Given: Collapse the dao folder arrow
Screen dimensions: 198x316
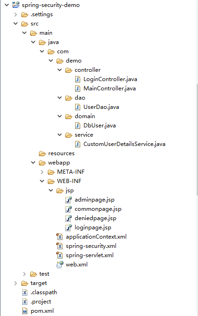Looking at the screenshot, I should click(x=60, y=98).
